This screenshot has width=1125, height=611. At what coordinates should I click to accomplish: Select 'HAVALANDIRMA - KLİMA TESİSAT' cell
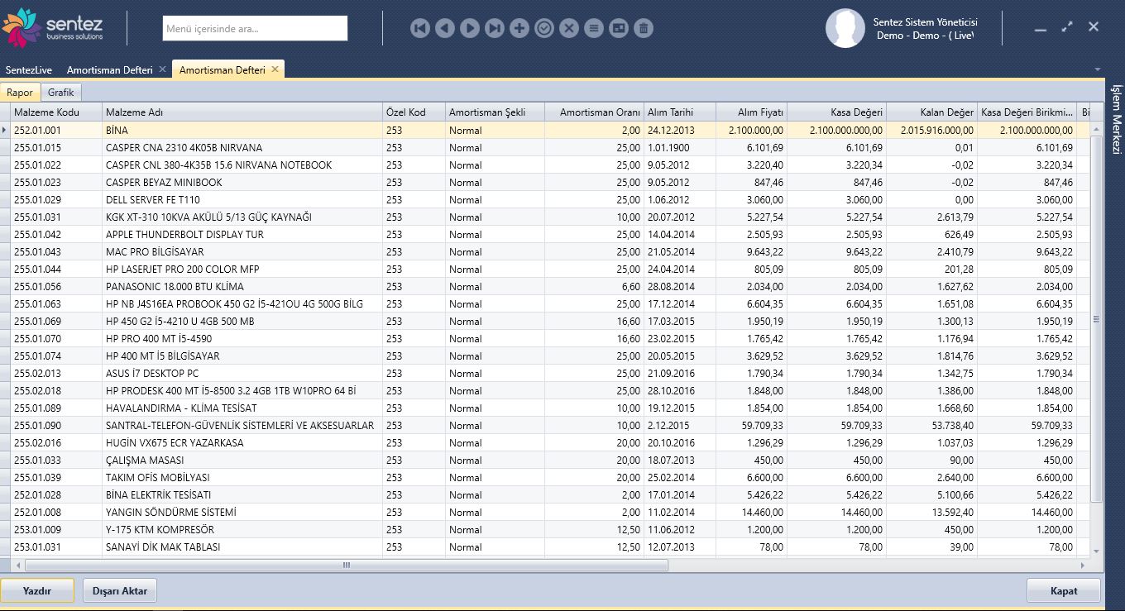click(242, 408)
